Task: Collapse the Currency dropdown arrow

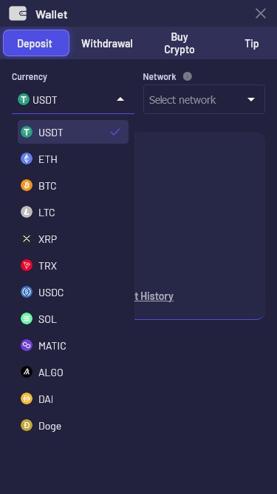Action: [120, 99]
